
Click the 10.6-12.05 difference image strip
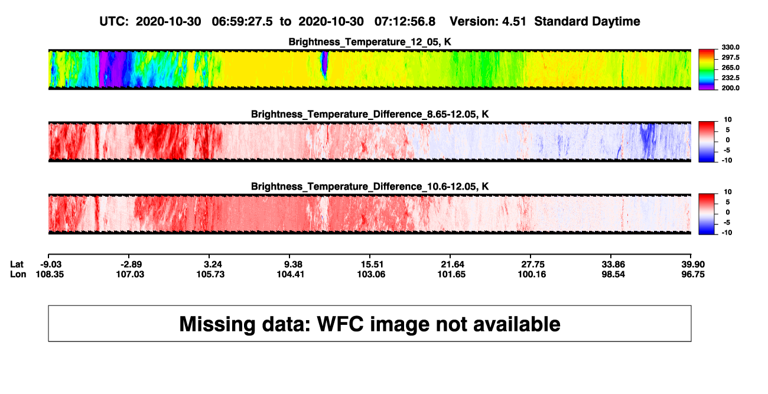(x=370, y=214)
